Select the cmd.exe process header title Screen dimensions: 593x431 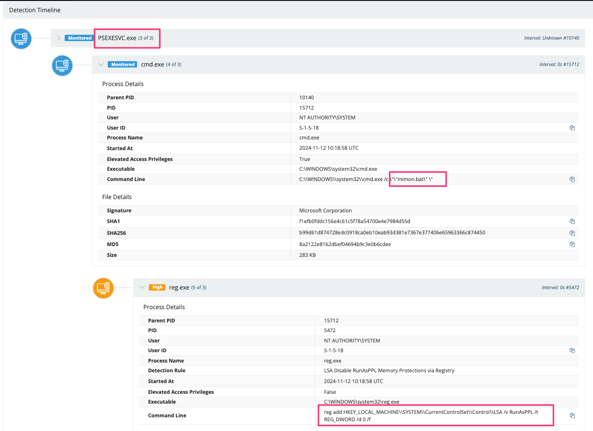tap(152, 65)
